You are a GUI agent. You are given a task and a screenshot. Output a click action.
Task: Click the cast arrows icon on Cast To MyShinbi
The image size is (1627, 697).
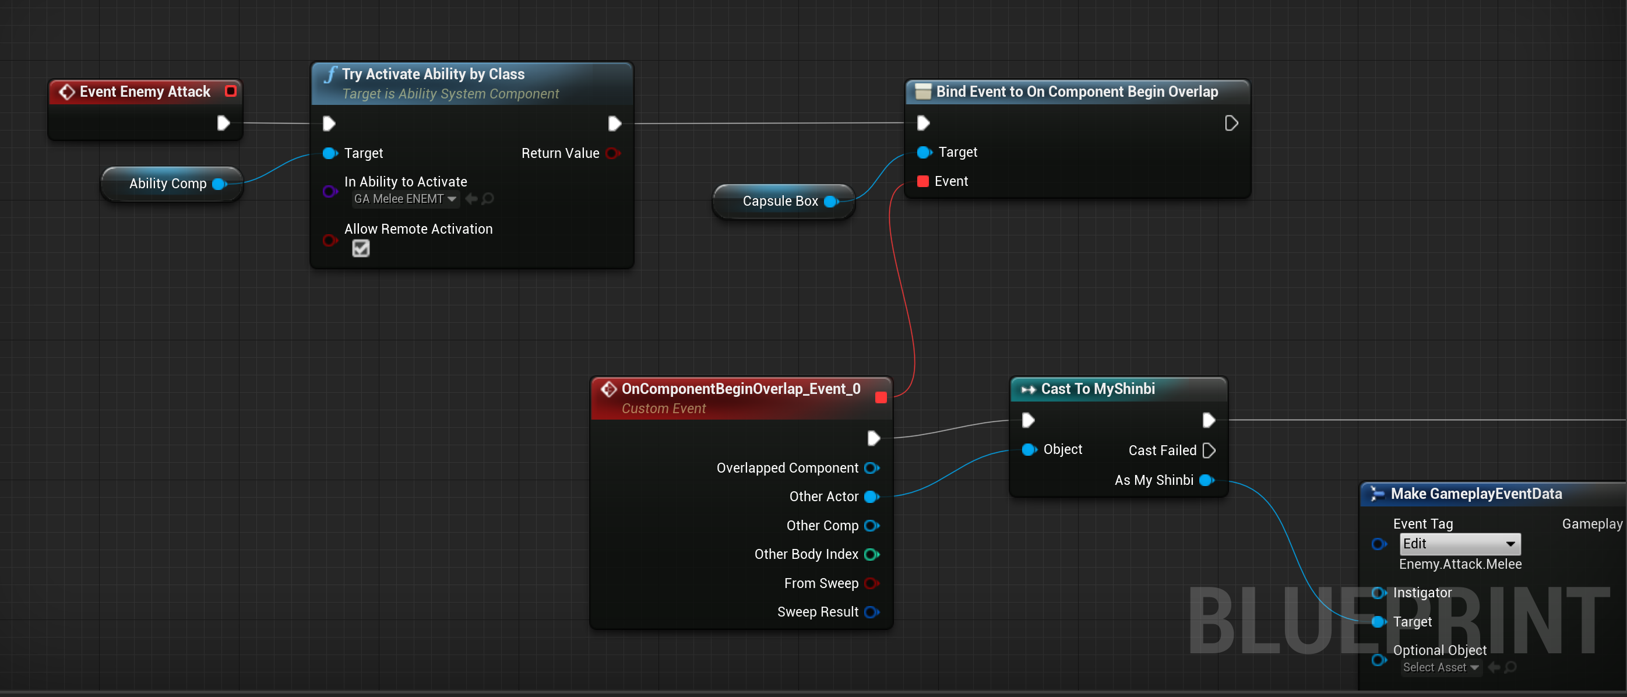click(1030, 389)
